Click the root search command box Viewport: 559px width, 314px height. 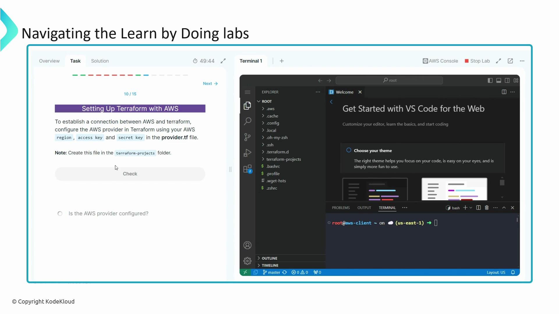pos(389,81)
